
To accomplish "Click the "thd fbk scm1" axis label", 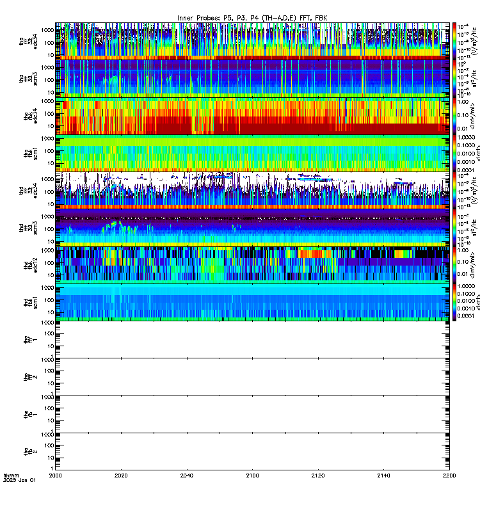I will coord(31,302).
